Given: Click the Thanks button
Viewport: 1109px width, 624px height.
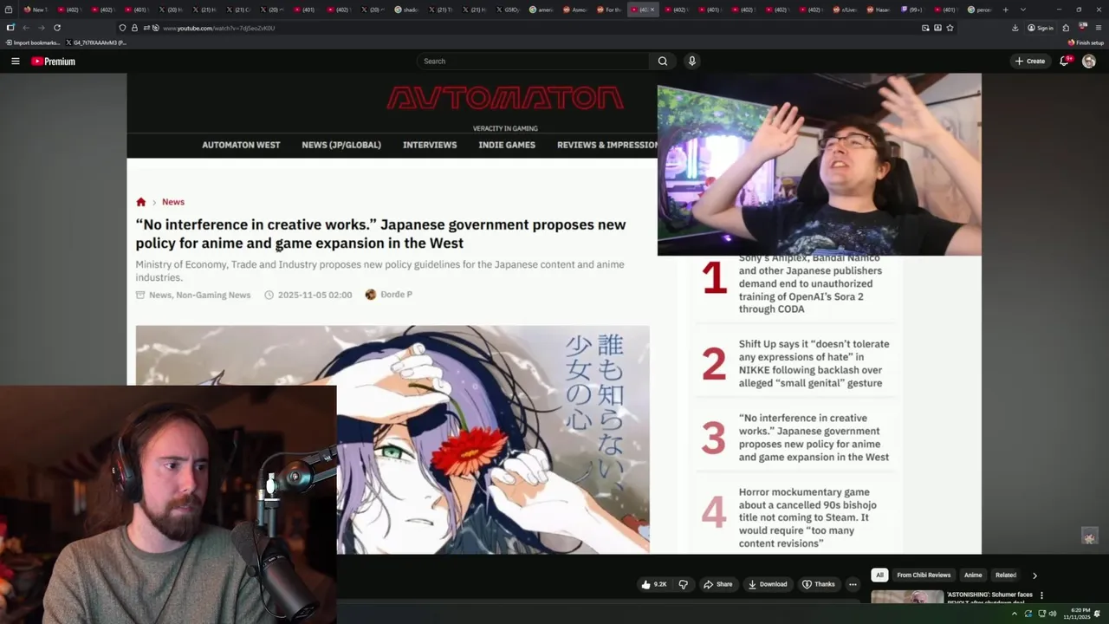Looking at the screenshot, I should [x=819, y=584].
